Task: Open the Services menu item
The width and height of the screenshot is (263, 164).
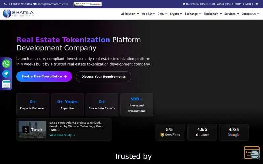Action: 230,14
